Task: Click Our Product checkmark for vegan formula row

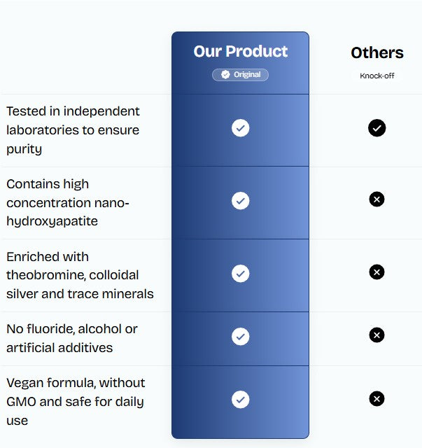Action: pyautogui.click(x=240, y=400)
